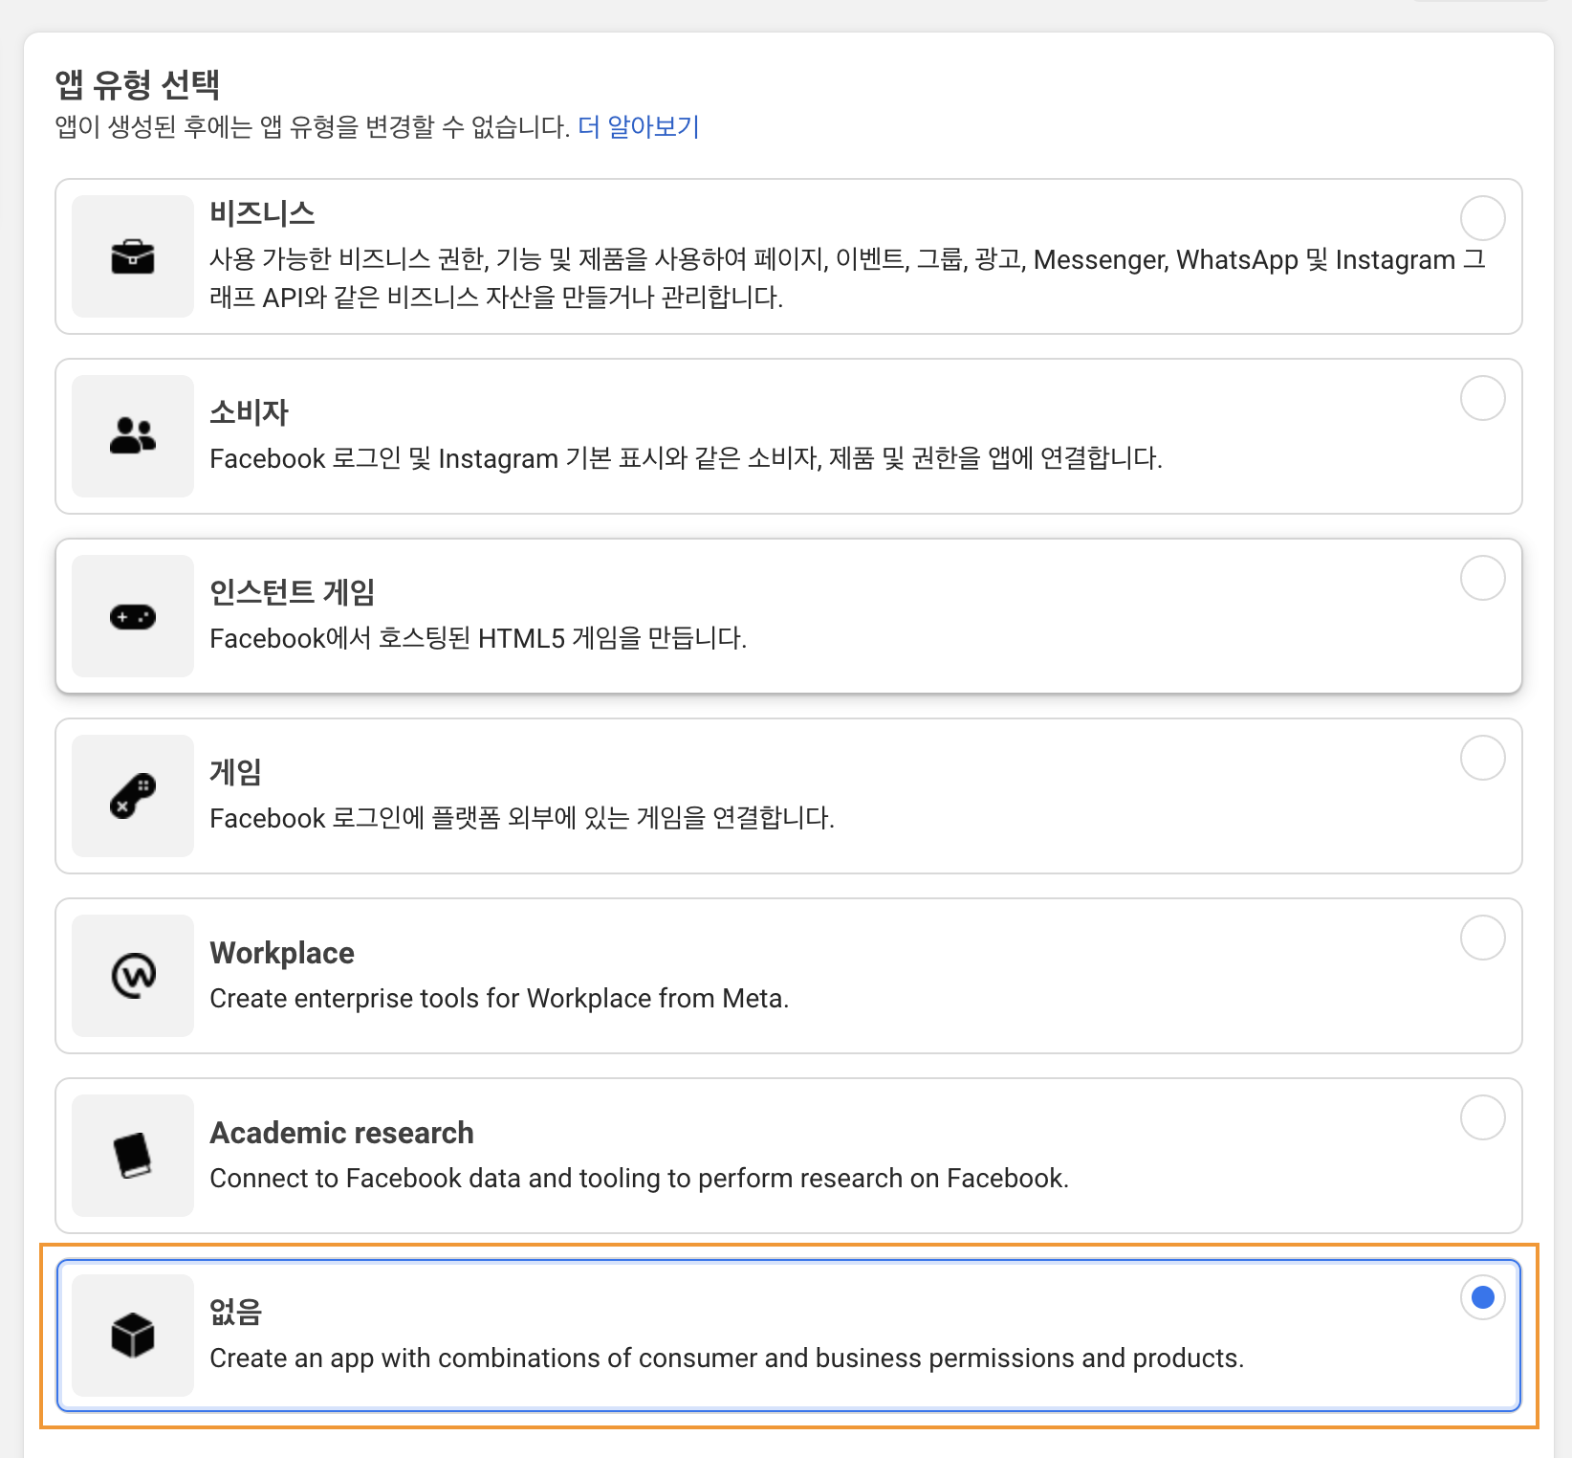Click 'Create an app with combinations' description
The image size is (1572, 1458).
tap(727, 1358)
